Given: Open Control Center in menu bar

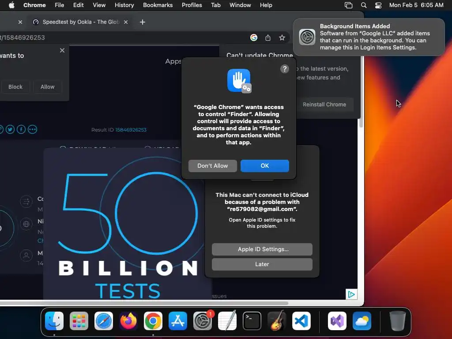Looking at the screenshot, I should 378,5.
